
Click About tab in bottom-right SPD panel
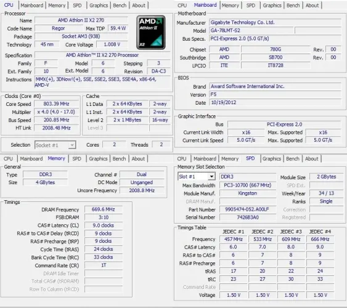tap(312, 159)
